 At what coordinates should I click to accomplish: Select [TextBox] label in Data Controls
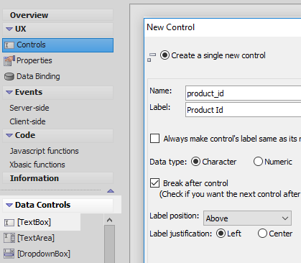(x=34, y=222)
